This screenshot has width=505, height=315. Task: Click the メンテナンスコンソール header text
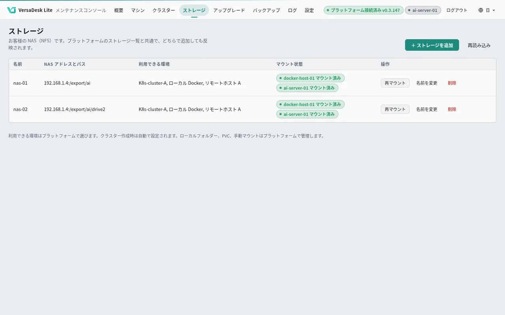coord(81,10)
